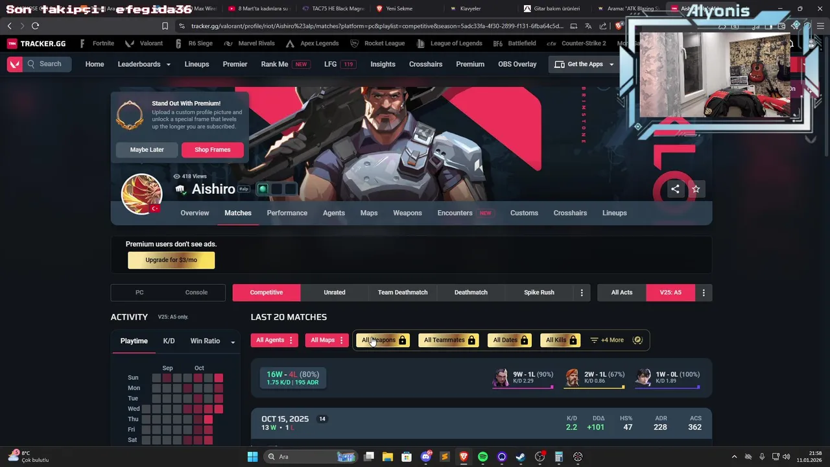Select the PC platform toggle
This screenshot has width=830, height=467.
point(139,293)
